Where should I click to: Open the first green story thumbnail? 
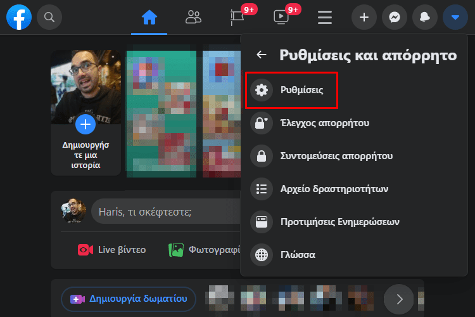(161, 113)
